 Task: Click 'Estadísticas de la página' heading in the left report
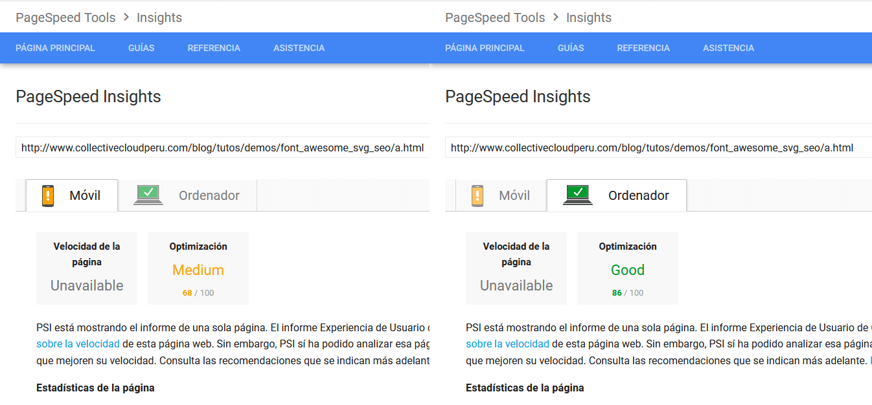95,388
